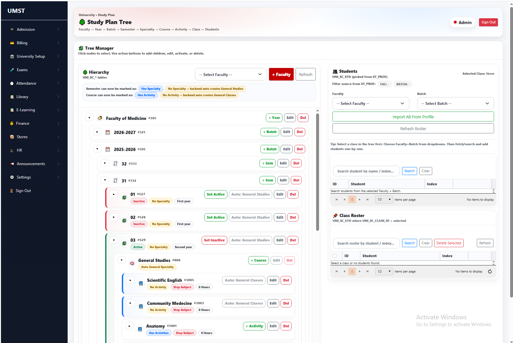Viewport: 513px width, 343px height.
Task: Click the Sign Out door icon in sidebar
Action: (x=12, y=191)
